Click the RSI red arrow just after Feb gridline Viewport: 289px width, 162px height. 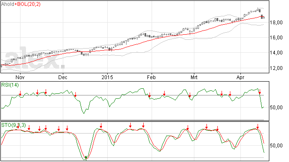150,95
